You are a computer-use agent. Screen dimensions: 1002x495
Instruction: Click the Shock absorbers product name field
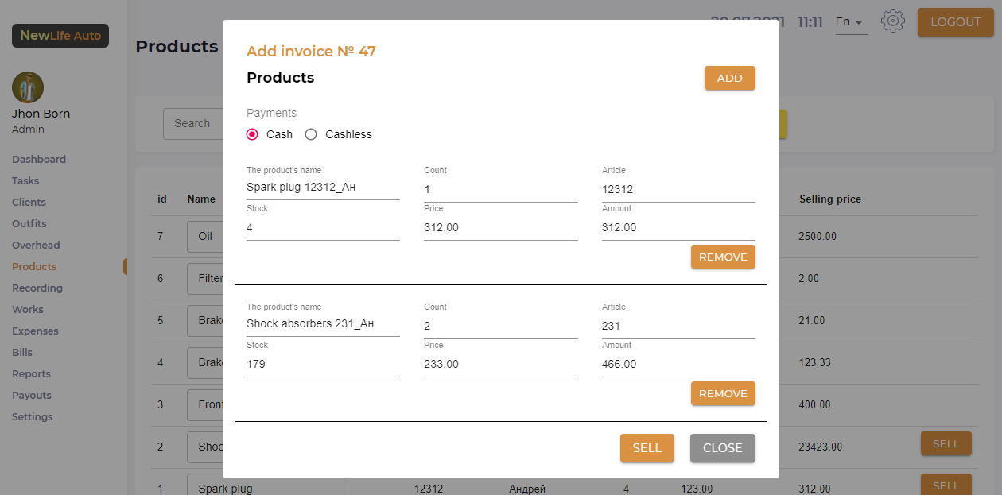pyautogui.click(x=323, y=324)
